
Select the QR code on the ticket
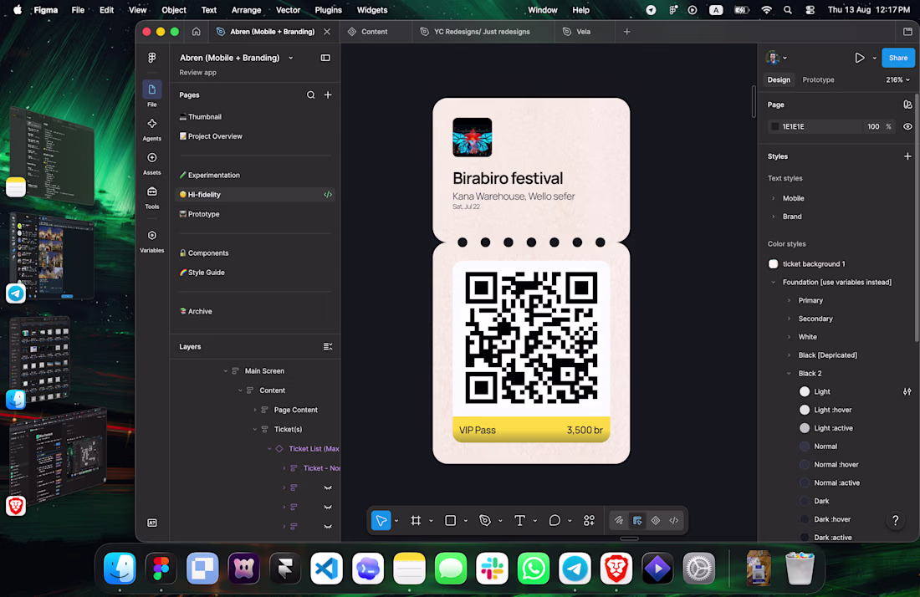tap(531, 339)
